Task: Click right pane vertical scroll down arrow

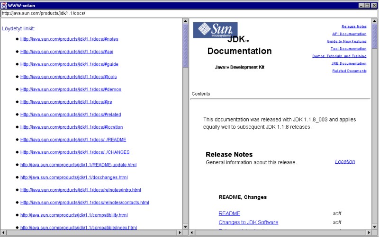Action: 374,227
